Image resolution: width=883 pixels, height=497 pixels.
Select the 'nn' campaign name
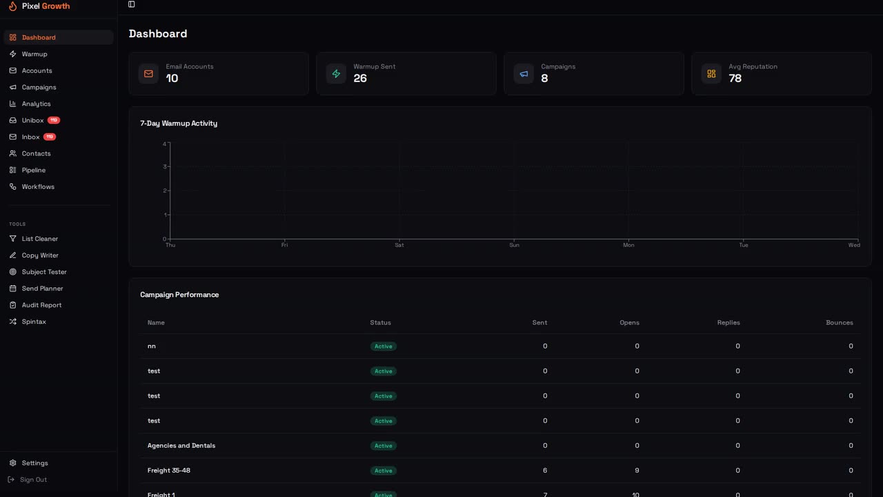[152, 346]
